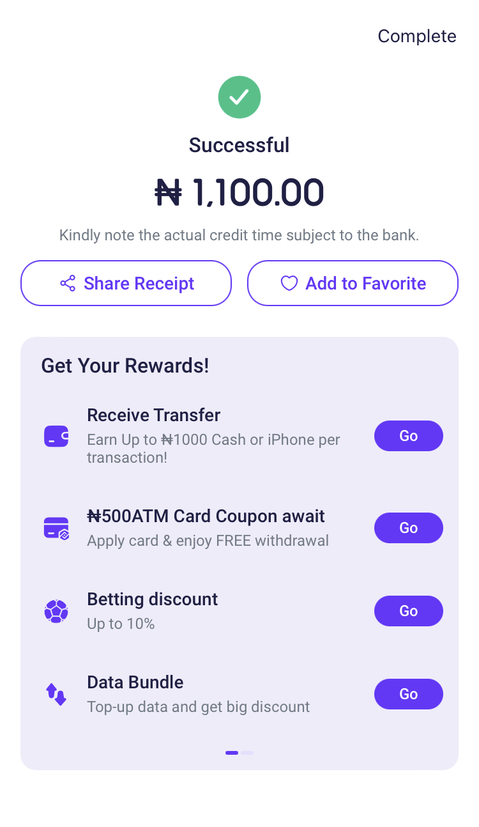Image resolution: width=479 pixels, height=827 pixels.
Task: Click the share icon in Share Receipt
Action: click(68, 283)
